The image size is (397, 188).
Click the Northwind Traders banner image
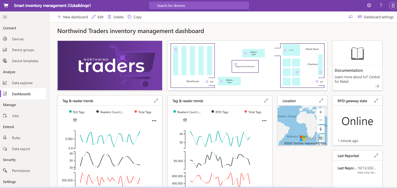coord(110,65)
